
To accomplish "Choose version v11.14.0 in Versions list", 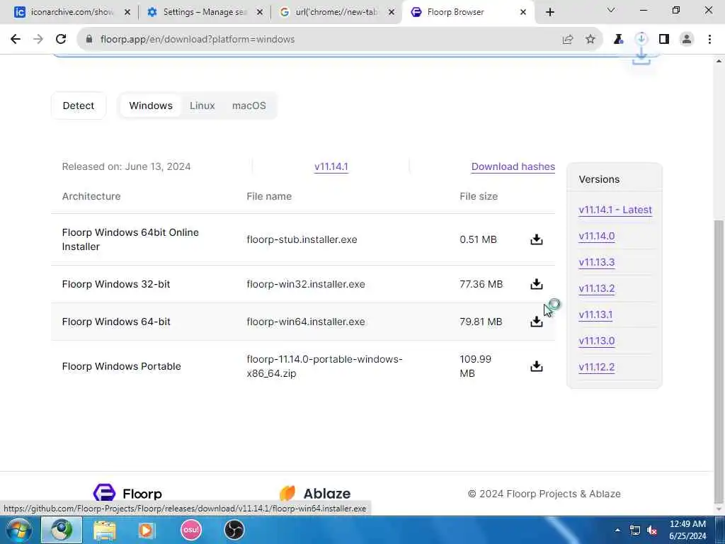I will click(x=596, y=236).
